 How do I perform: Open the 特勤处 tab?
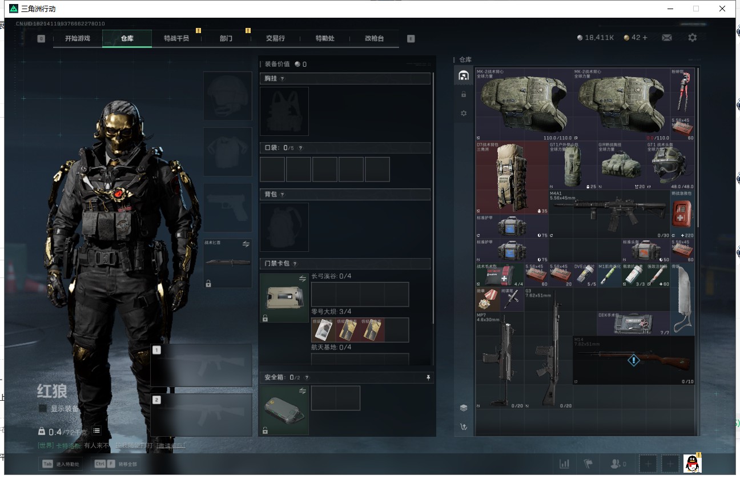pyautogui.click(x=325, y=38)
